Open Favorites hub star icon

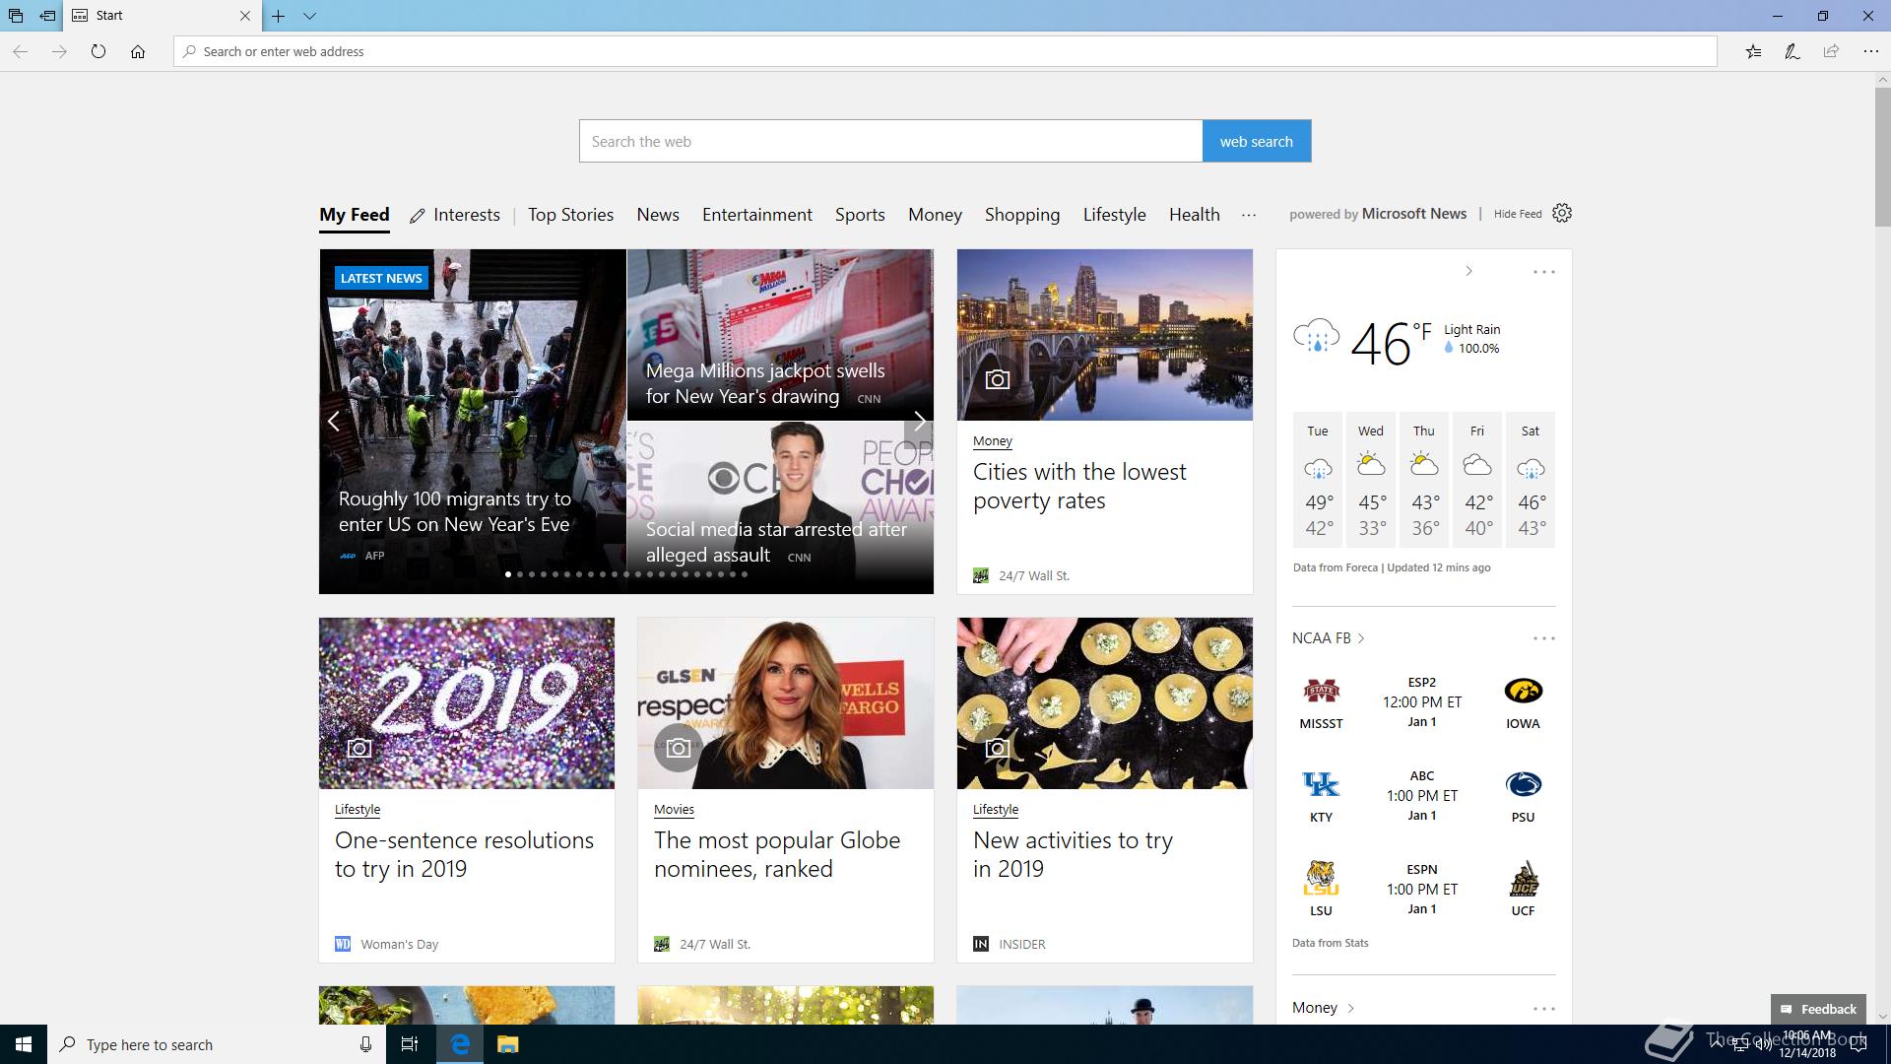[1753, 51]
